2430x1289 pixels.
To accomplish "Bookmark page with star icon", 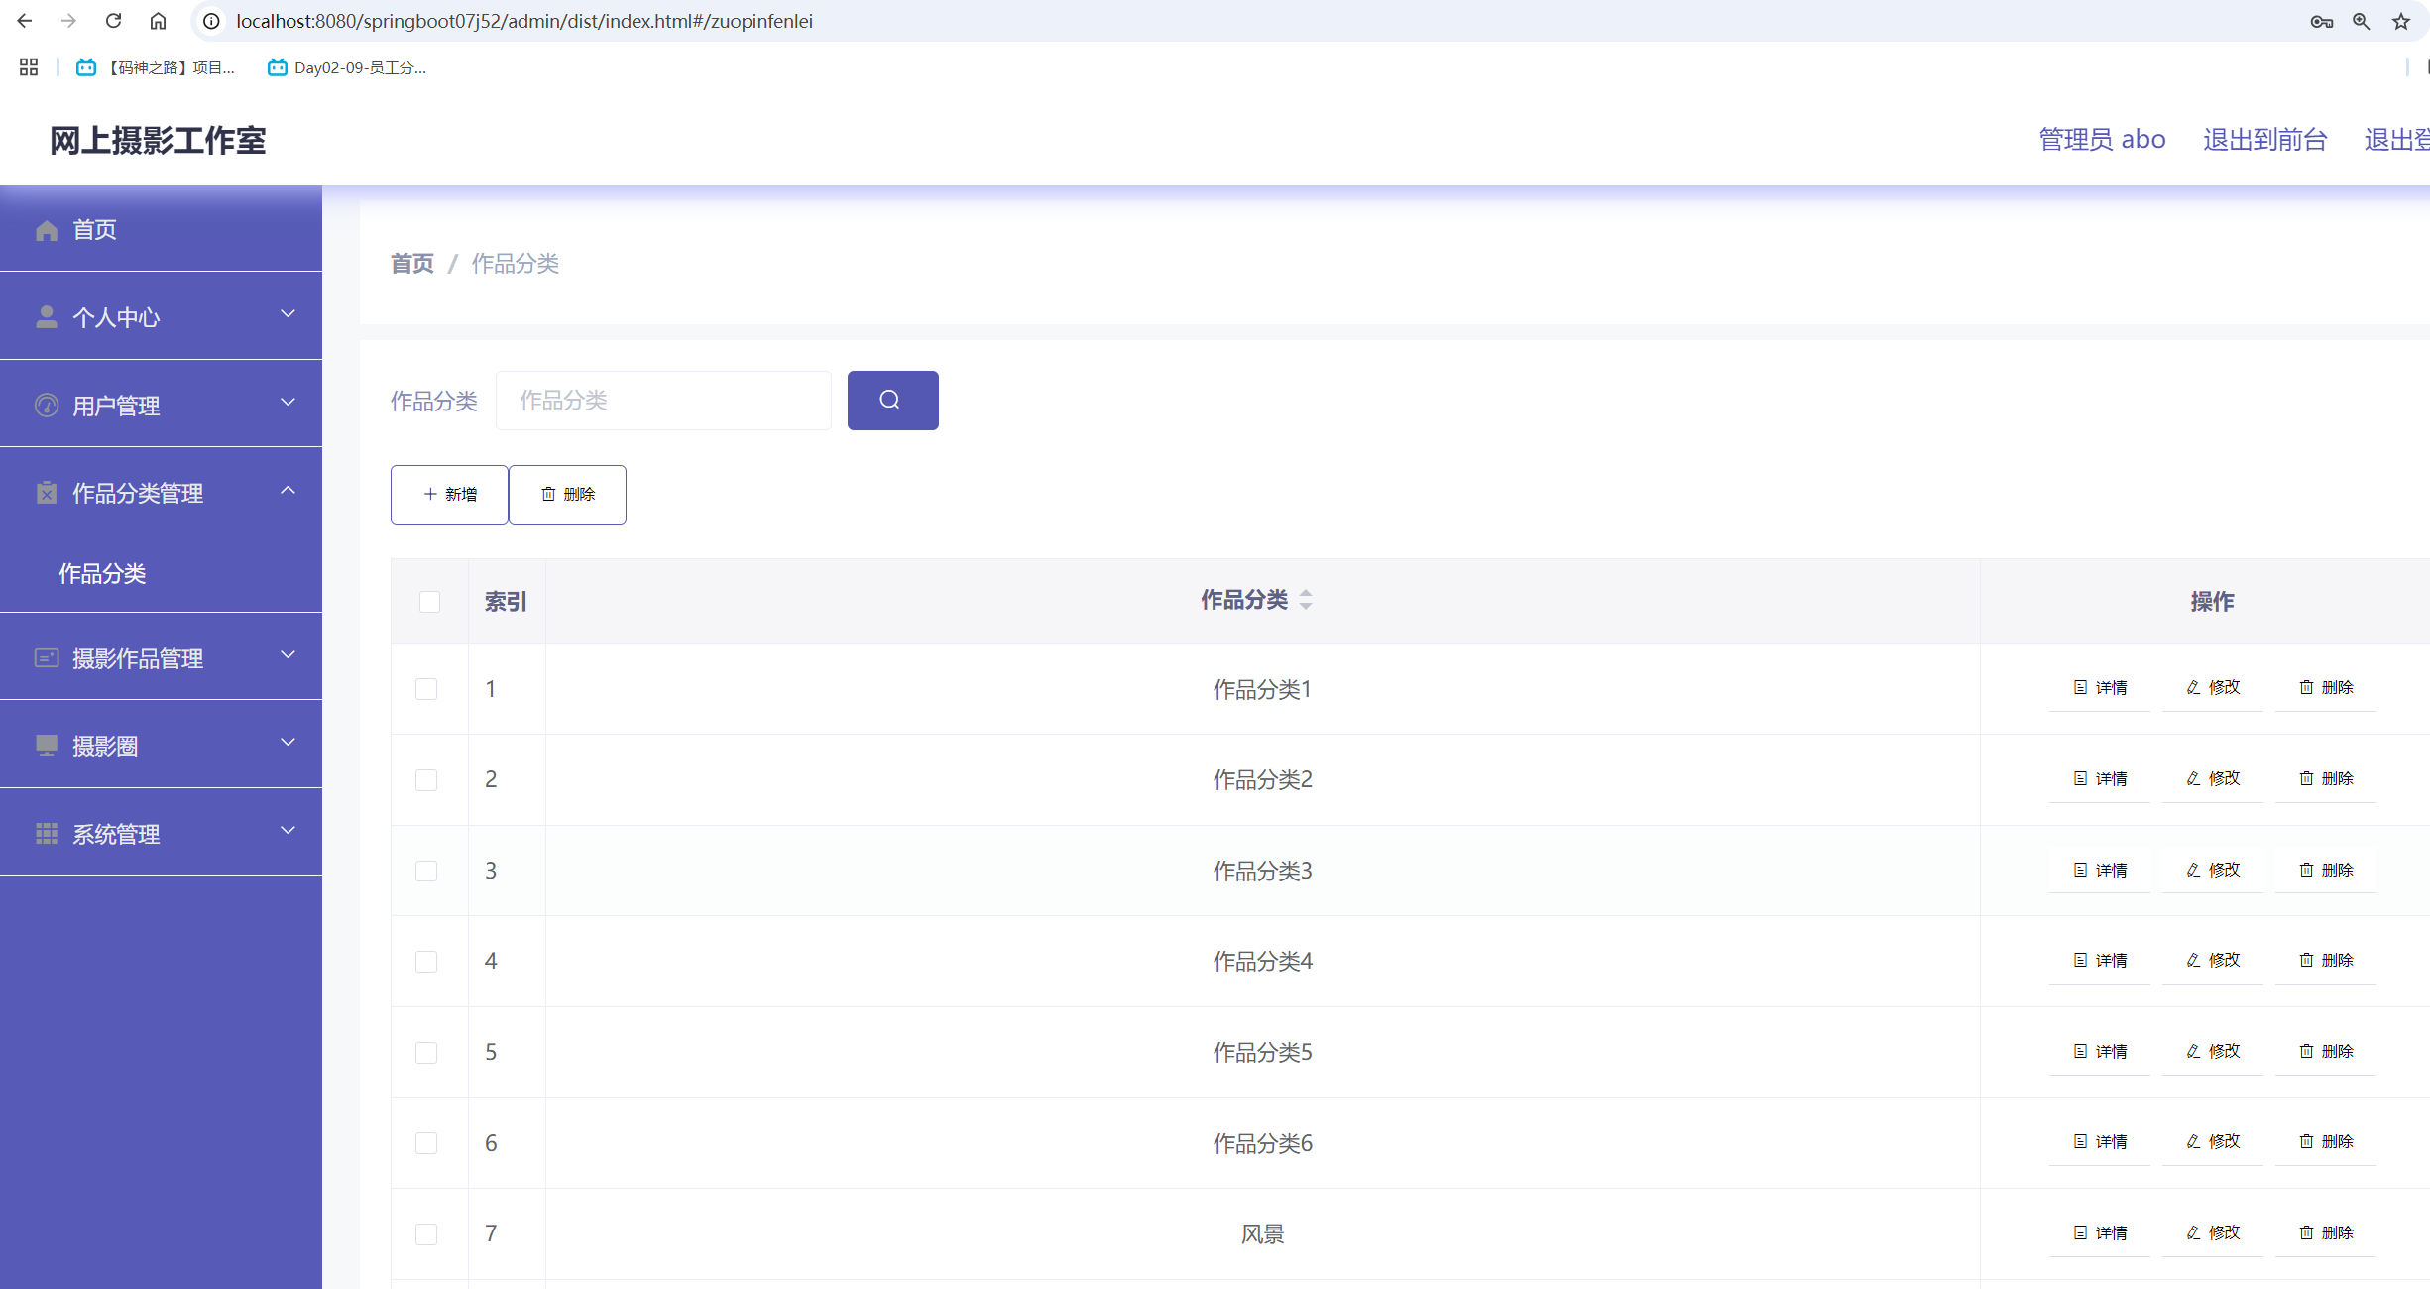I will click(x=2400, y=21).
